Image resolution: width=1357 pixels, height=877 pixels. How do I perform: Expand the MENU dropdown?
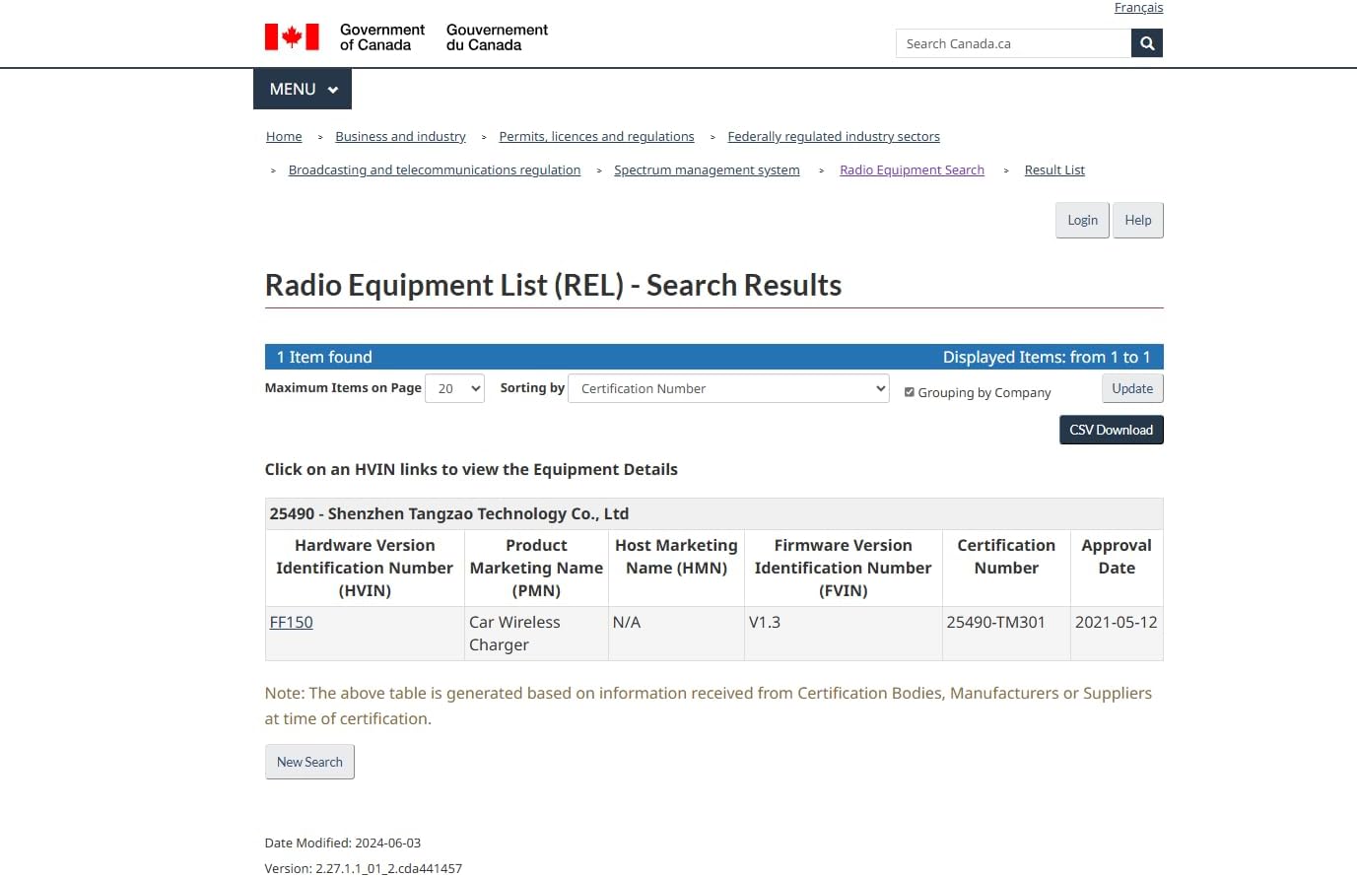[303, 89]
